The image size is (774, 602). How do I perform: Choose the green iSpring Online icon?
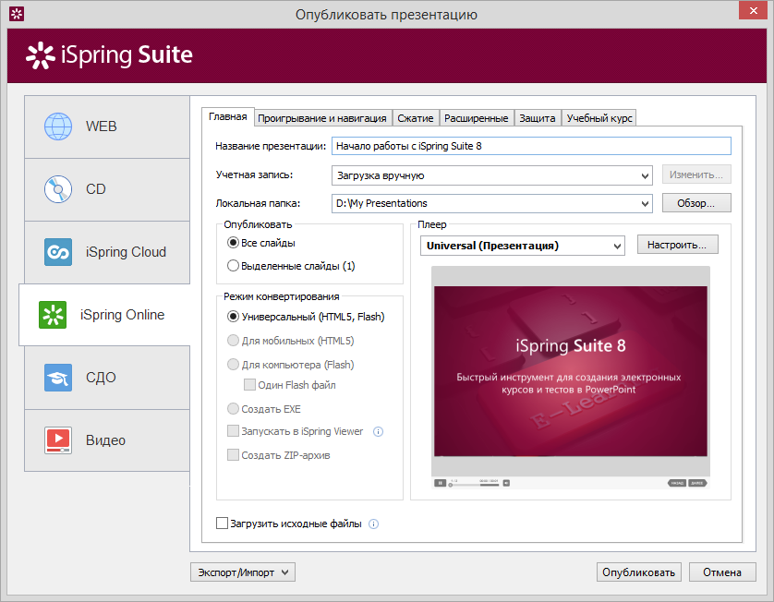53,315
